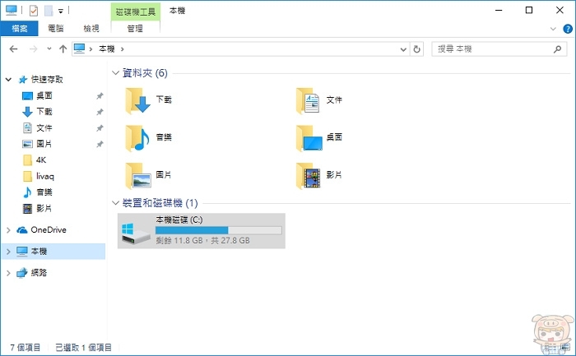Click the computer icon in the title bar
Viewport: 576px width, 356px height.
click(11, 10)
